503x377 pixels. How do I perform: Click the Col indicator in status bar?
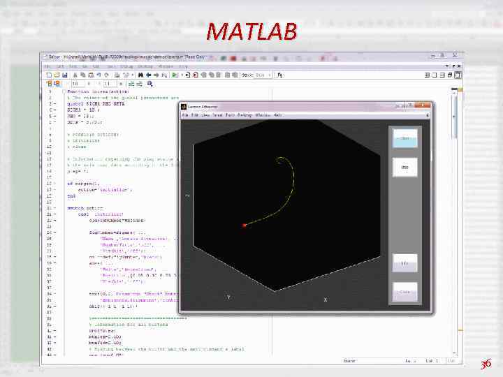tap(432, 361)
